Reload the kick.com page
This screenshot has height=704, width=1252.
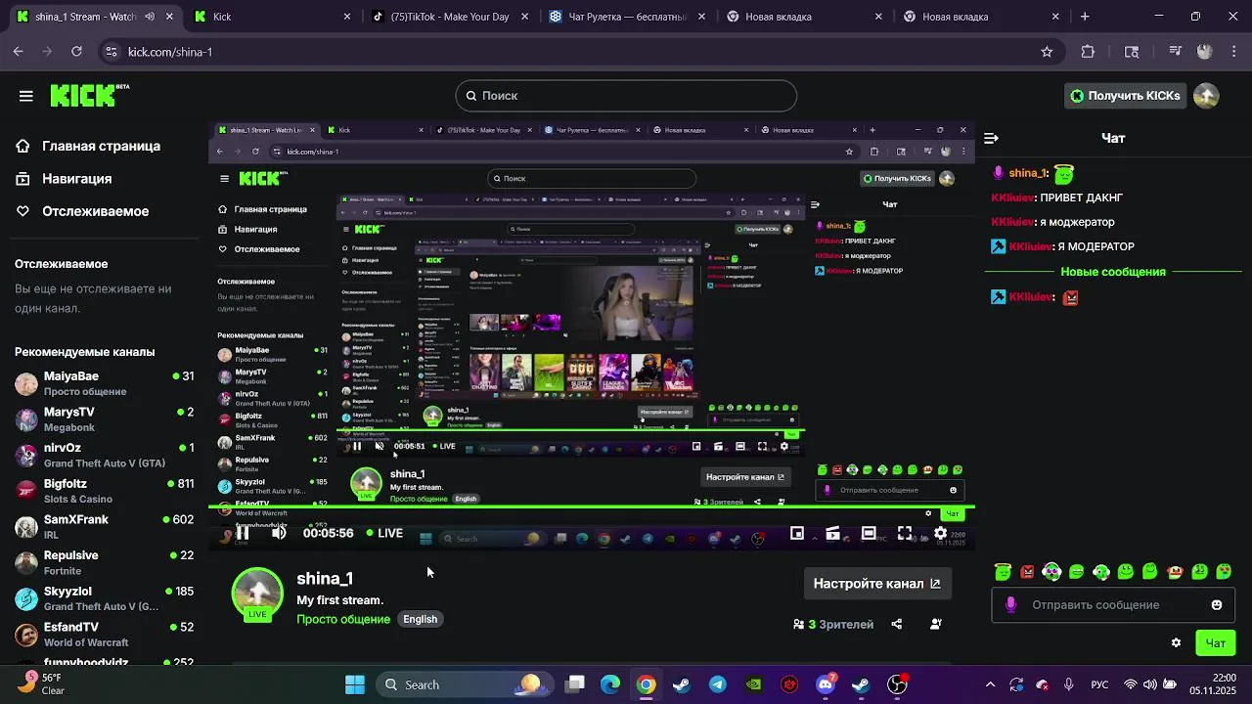point(76,52)
